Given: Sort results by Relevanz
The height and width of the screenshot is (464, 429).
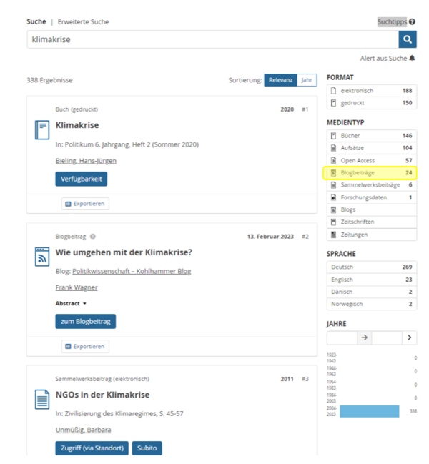Looking at the screenshot, I should 280,80.
